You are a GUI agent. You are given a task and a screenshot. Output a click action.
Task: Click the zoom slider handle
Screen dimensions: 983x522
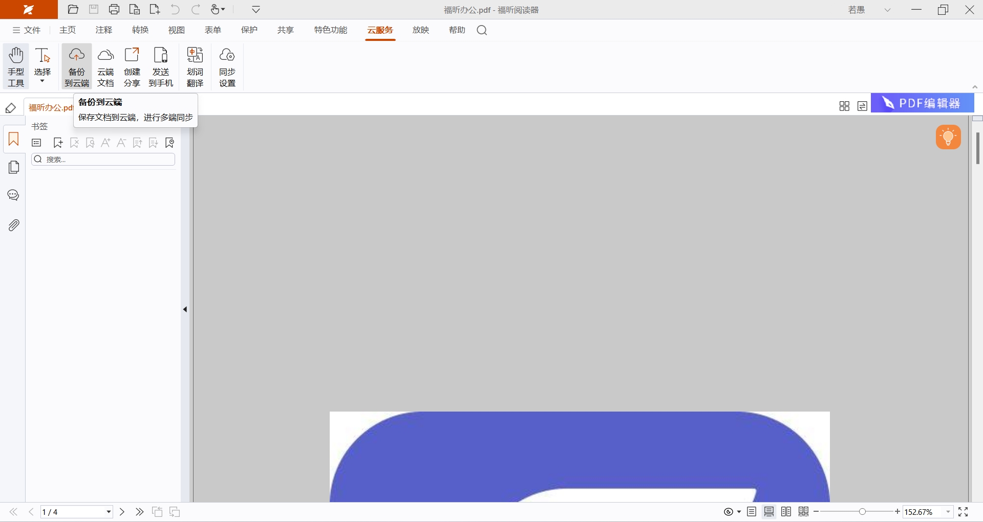click(x=862, y=512)
